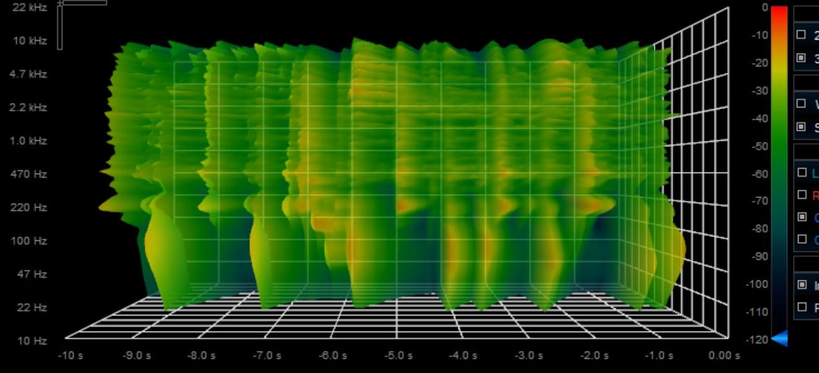Enable the 'W' display option
The height and width of the screenshot is (373, 819).
(802, 103)
